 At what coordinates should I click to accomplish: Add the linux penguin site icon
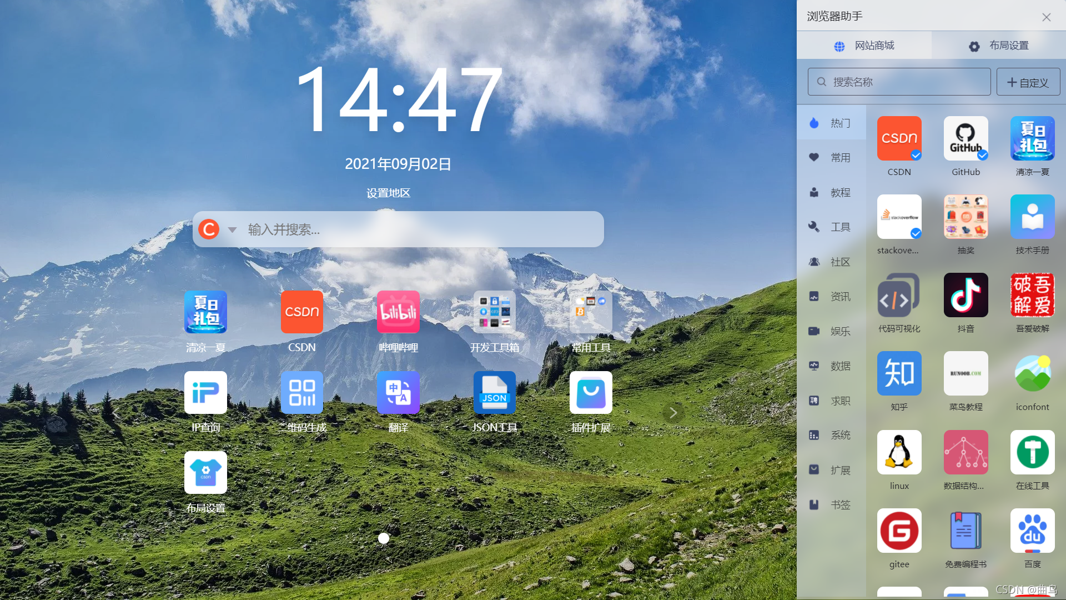(899, 452)
